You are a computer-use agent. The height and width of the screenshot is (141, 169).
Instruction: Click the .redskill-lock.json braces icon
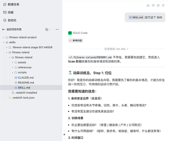tap(10, 98)
